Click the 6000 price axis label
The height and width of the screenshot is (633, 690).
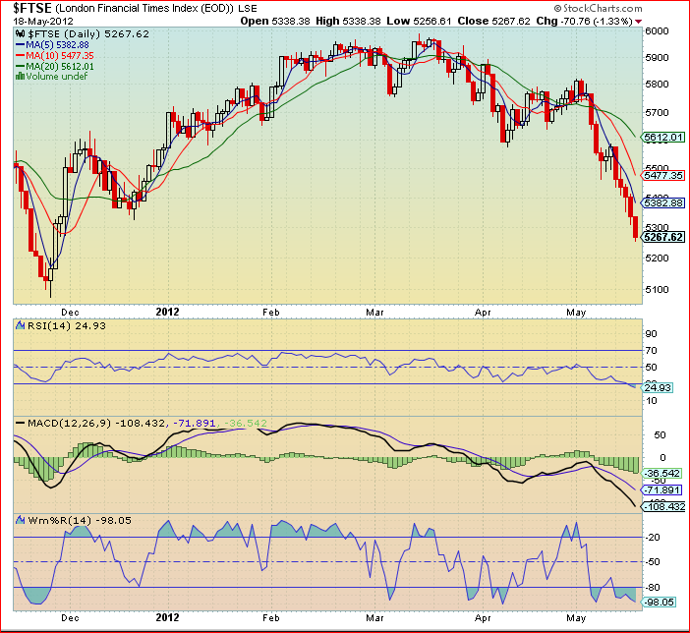[x=657, y=30]
